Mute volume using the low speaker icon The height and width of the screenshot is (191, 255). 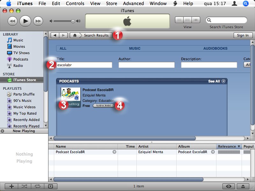point(51,21)
